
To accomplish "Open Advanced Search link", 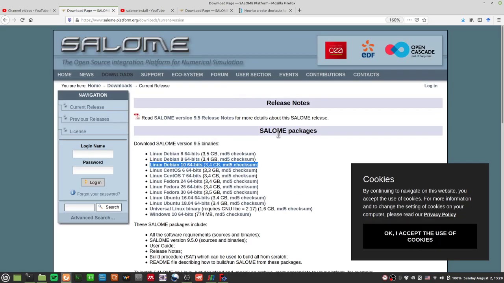I will [93, 218].
